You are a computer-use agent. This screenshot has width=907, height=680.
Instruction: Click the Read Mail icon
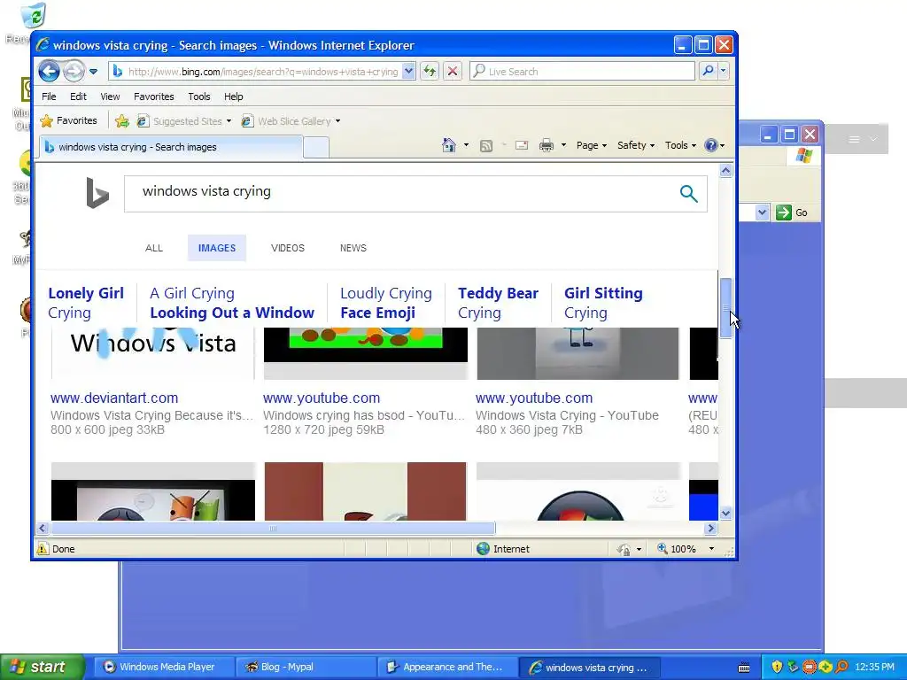coord(522,146)
